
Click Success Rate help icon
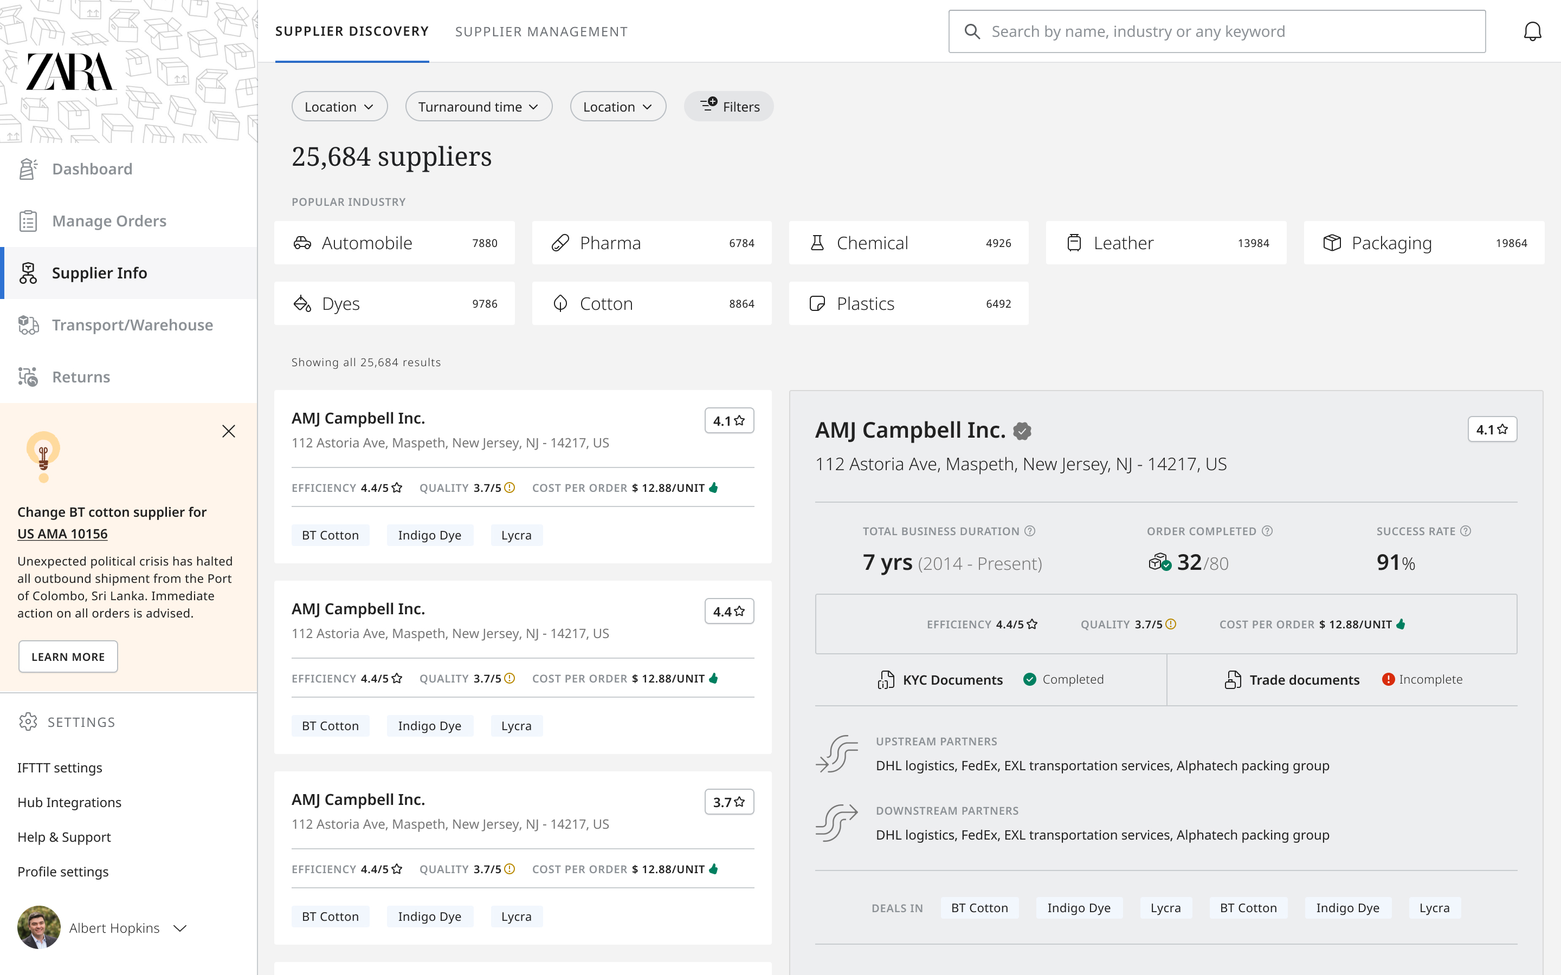[x=1466, y=531]
